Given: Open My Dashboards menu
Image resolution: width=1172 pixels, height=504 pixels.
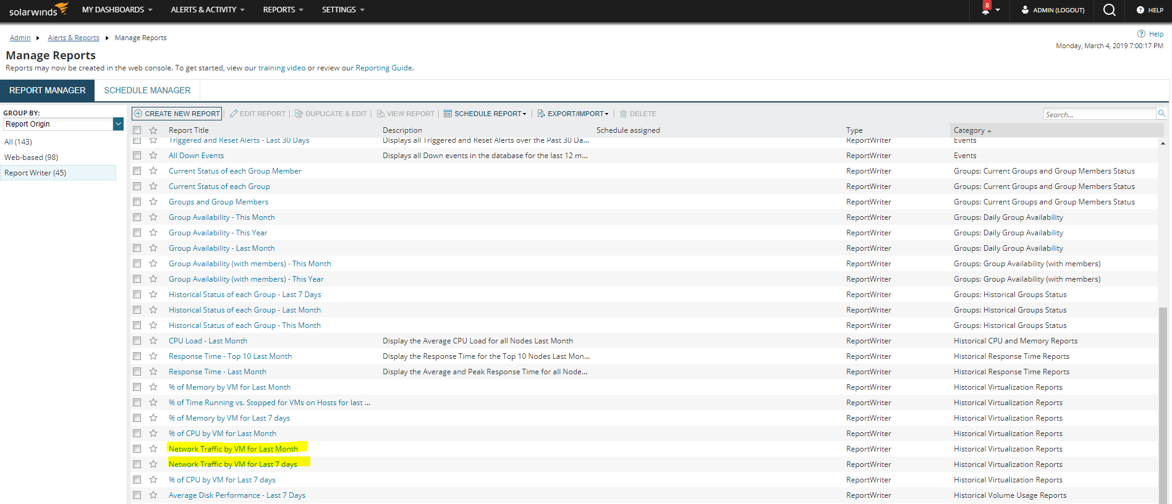Looking at the screenshot, I should click(117, 10).
